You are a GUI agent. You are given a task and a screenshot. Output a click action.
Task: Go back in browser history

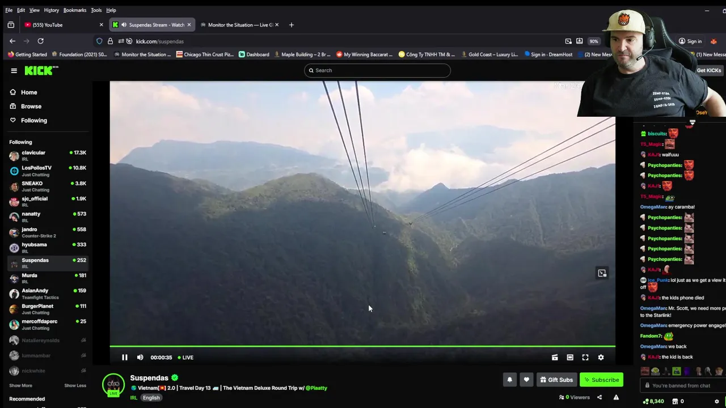click(x=12, y=41)
